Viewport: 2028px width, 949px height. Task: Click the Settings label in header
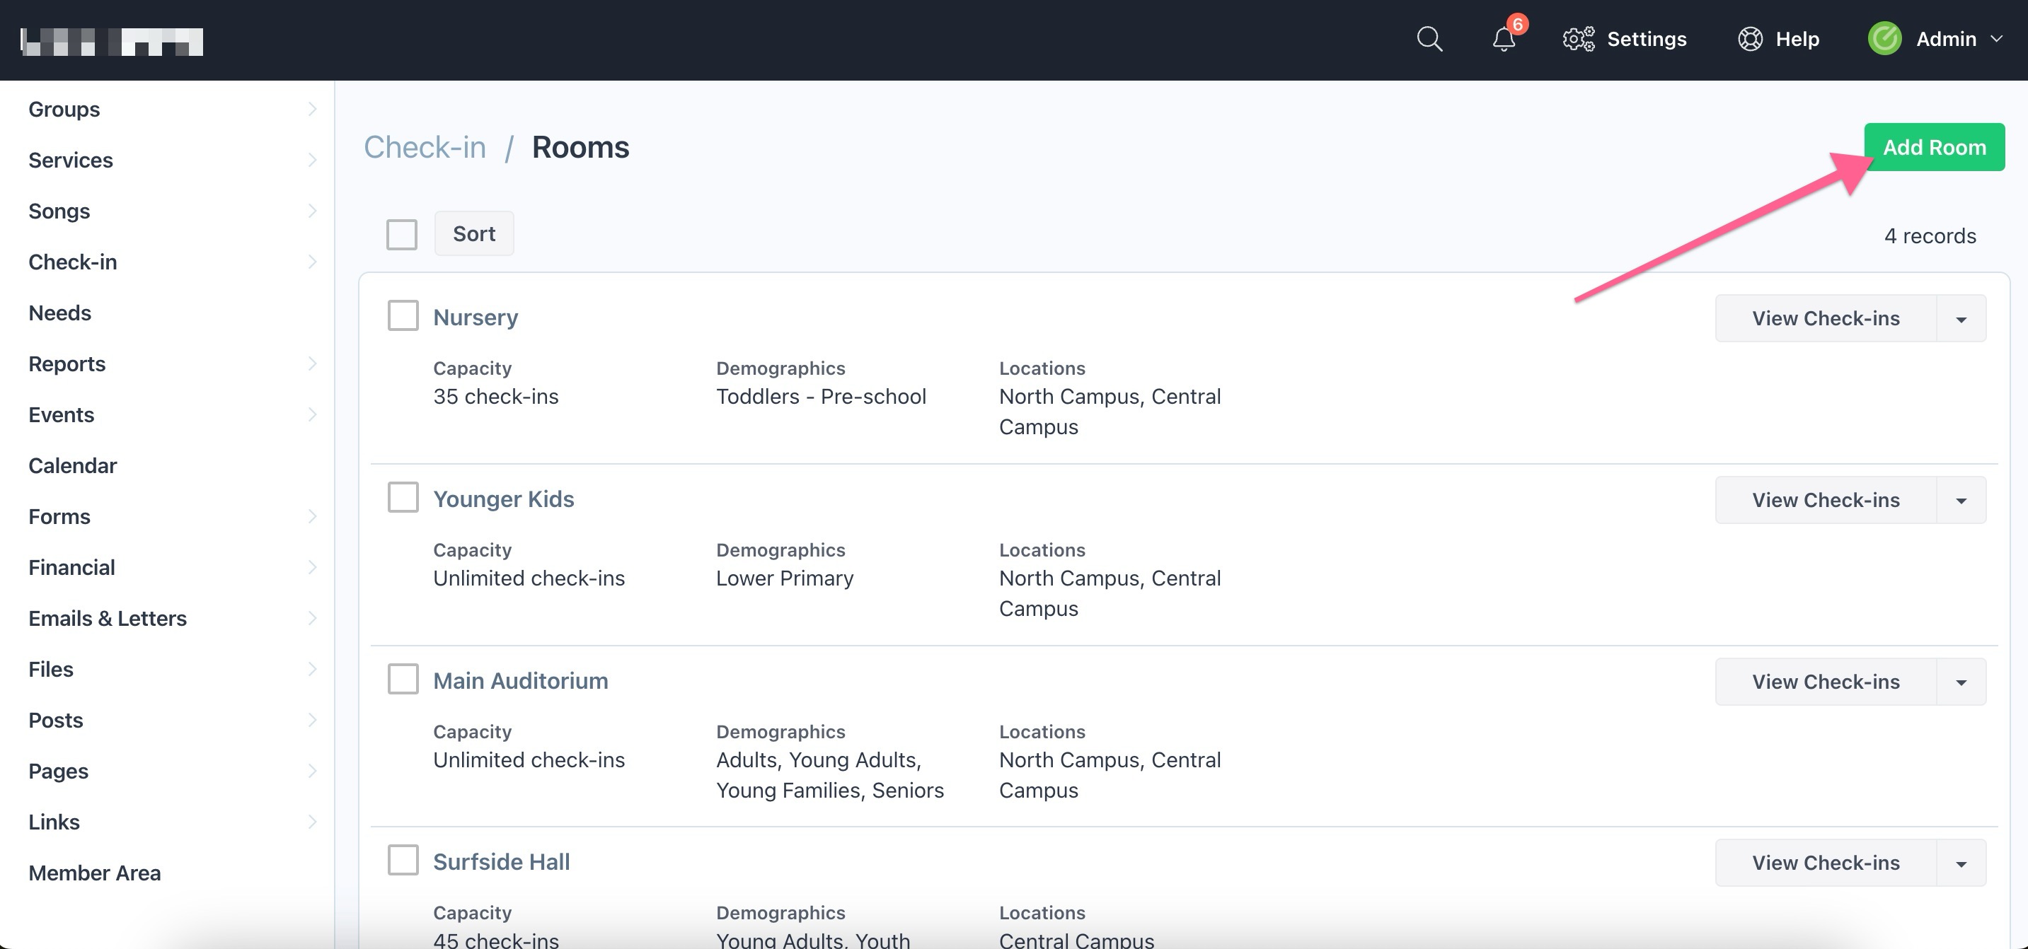[x=1647, y=39]
